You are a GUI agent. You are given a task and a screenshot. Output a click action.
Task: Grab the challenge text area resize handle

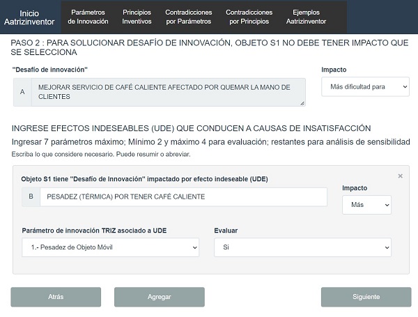[x=303, y=103]
